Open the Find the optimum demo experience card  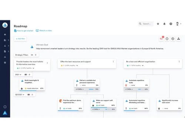click(x=70, y=105)
